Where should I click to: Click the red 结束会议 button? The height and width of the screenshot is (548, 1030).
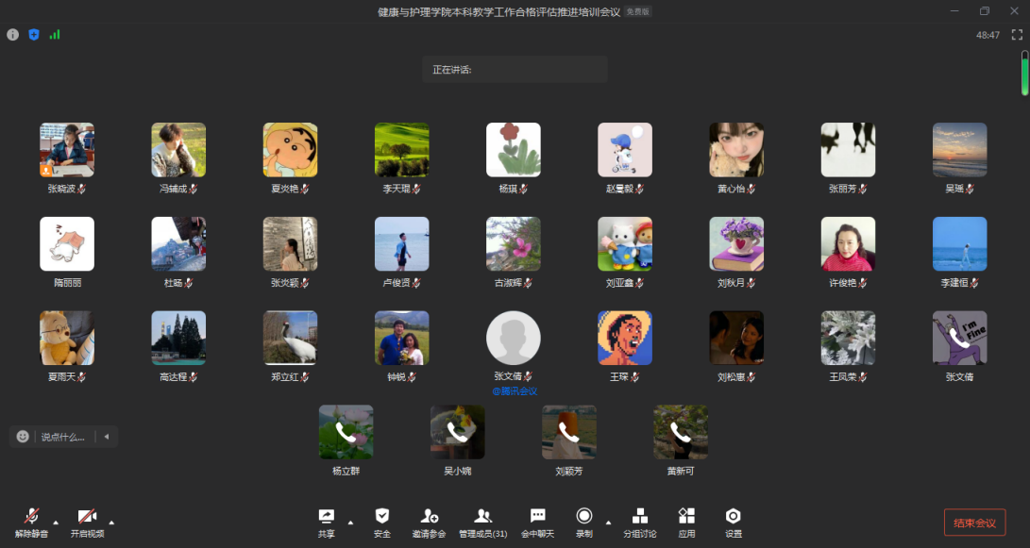pos(974,523)
